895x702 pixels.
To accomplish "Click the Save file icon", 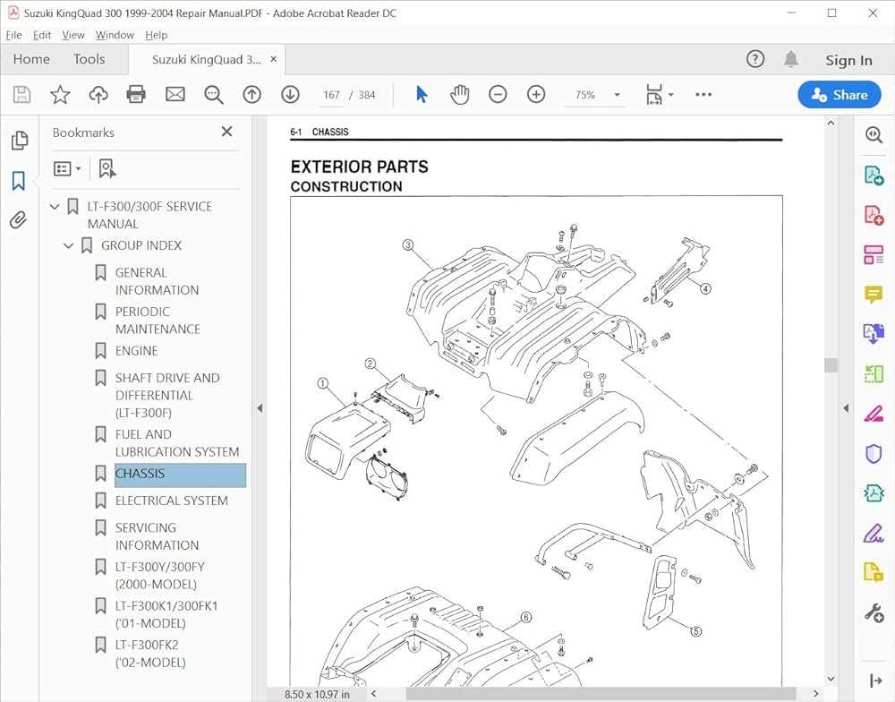I will click(21, 94).
